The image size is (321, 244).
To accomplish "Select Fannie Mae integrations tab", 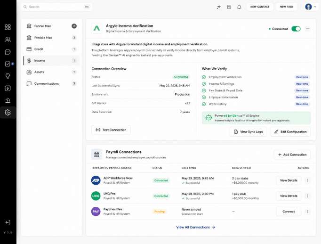I will 52,26.
